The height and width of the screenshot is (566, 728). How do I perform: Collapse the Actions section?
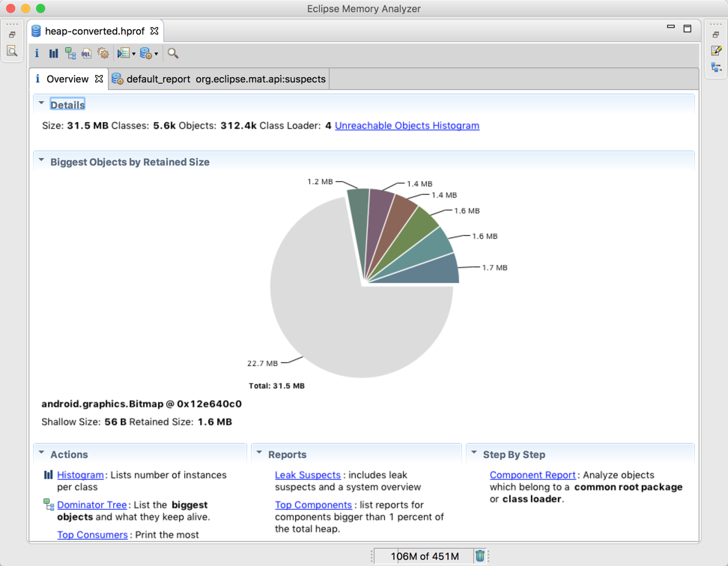[x=41, y=452]
